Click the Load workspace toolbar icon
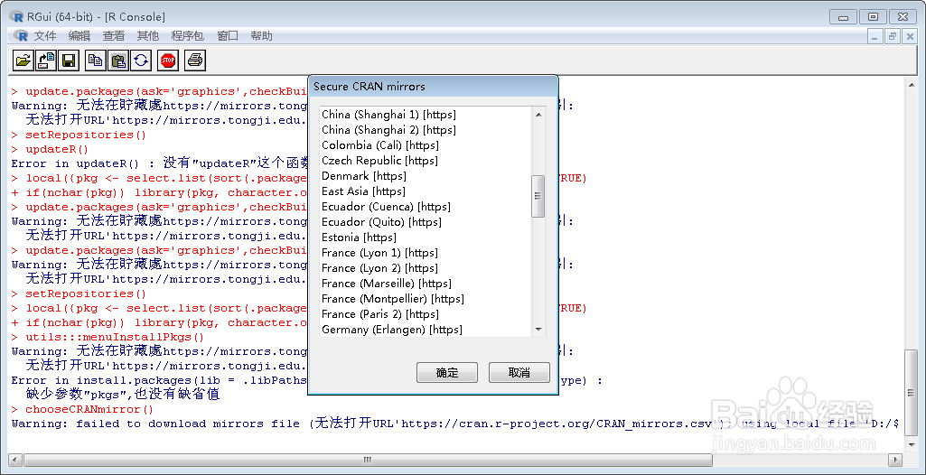The height and width of the screenshot is (475, 926). click(x=46, y=60)
